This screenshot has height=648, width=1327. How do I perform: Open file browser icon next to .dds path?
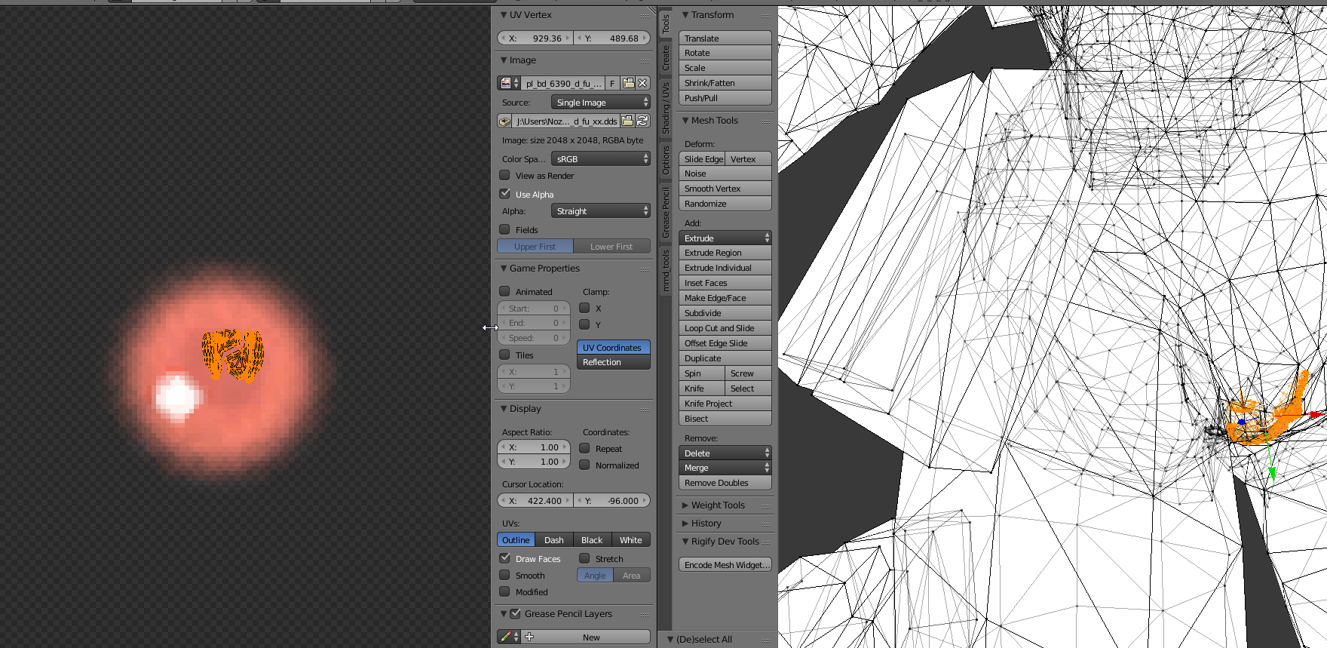[627, 121]
